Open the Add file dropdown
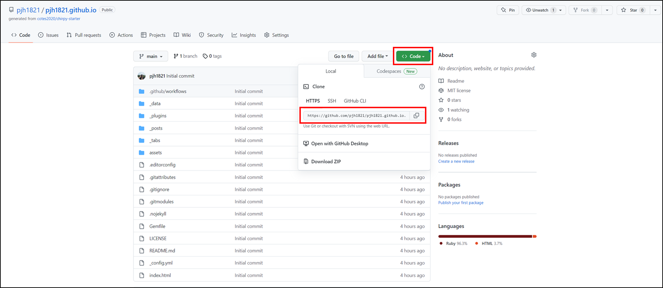The image size is (663, 288). pyautogui.click(x=377, y=56)
